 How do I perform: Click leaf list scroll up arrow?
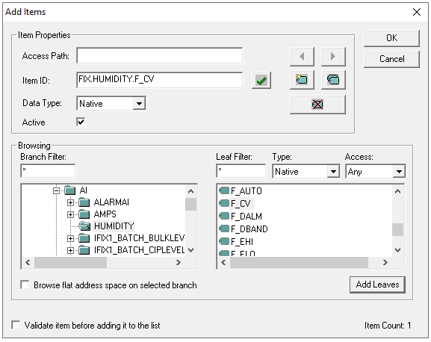coord(397,191)
